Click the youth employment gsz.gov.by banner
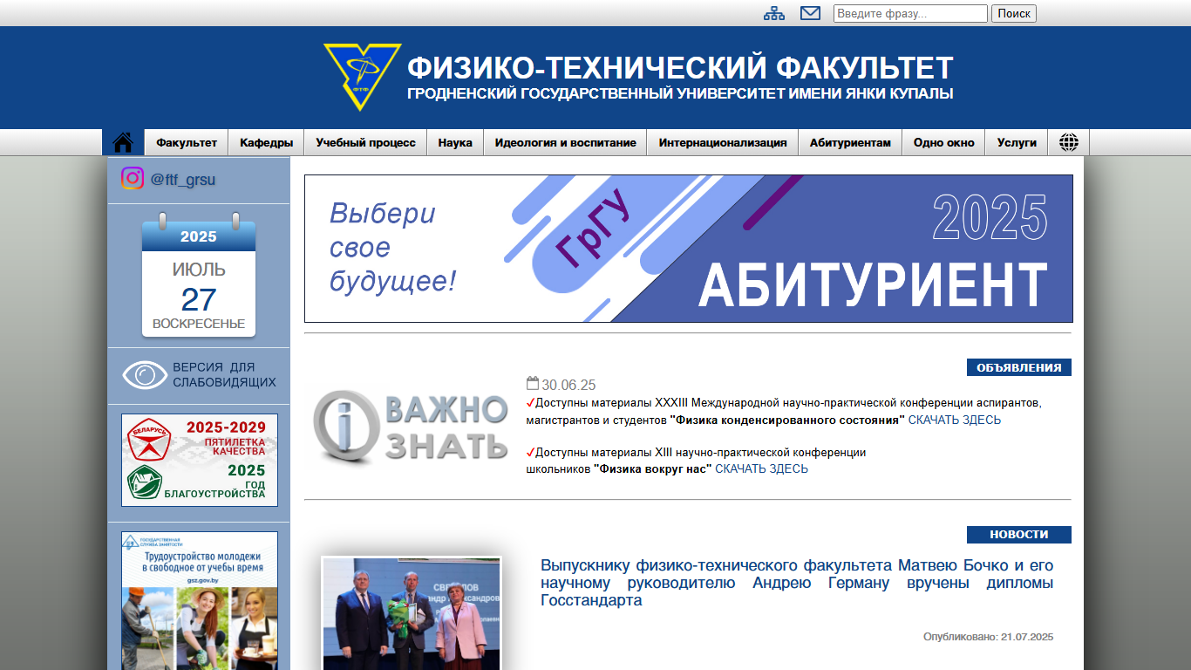The height and width of the screenshot is (670, 1191). (x=200, y=600)
